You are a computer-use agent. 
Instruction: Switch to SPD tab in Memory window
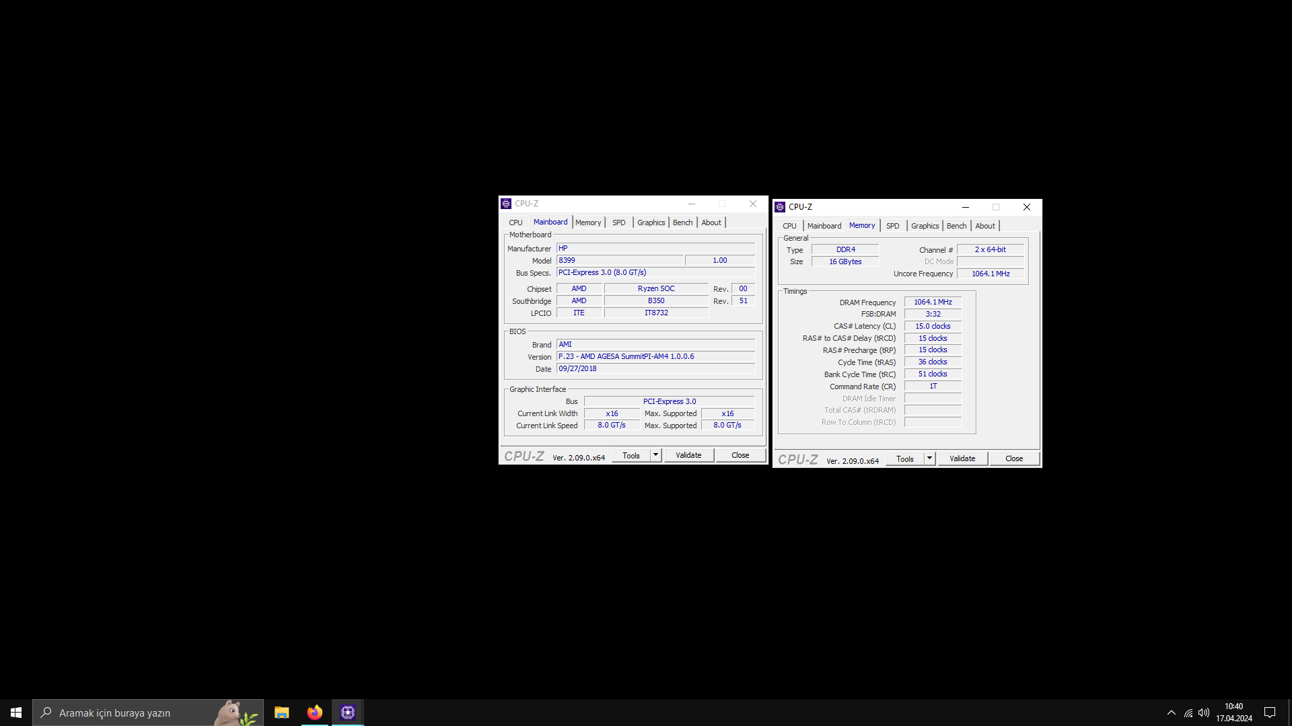pos(892,226)
